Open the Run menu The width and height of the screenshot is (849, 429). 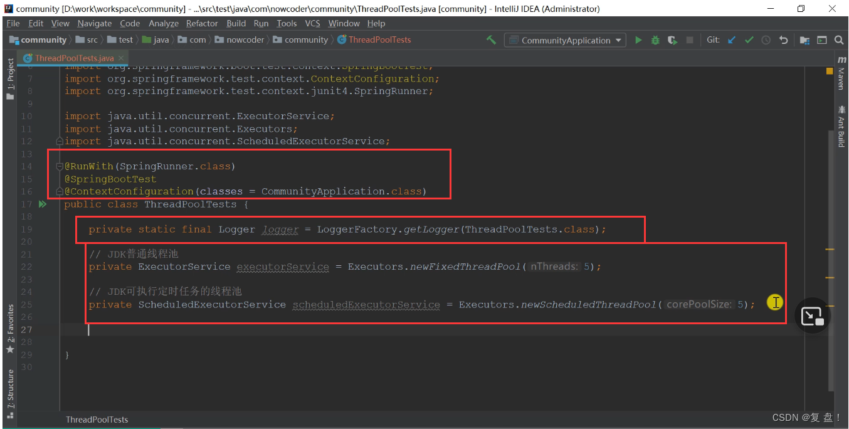[261, 23]
